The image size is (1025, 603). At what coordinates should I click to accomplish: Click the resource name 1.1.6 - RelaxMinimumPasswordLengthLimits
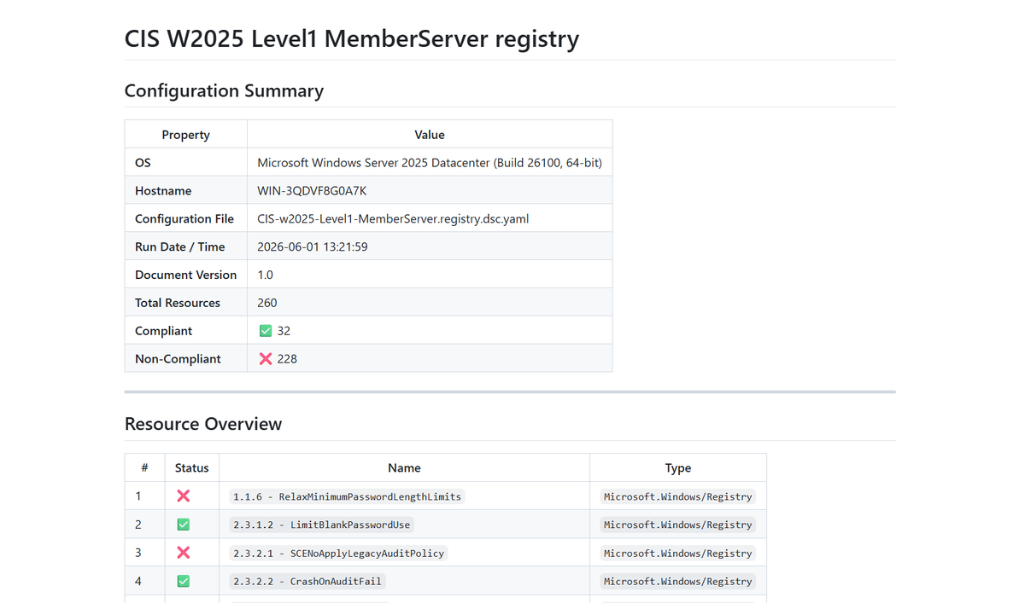point(347,496)
